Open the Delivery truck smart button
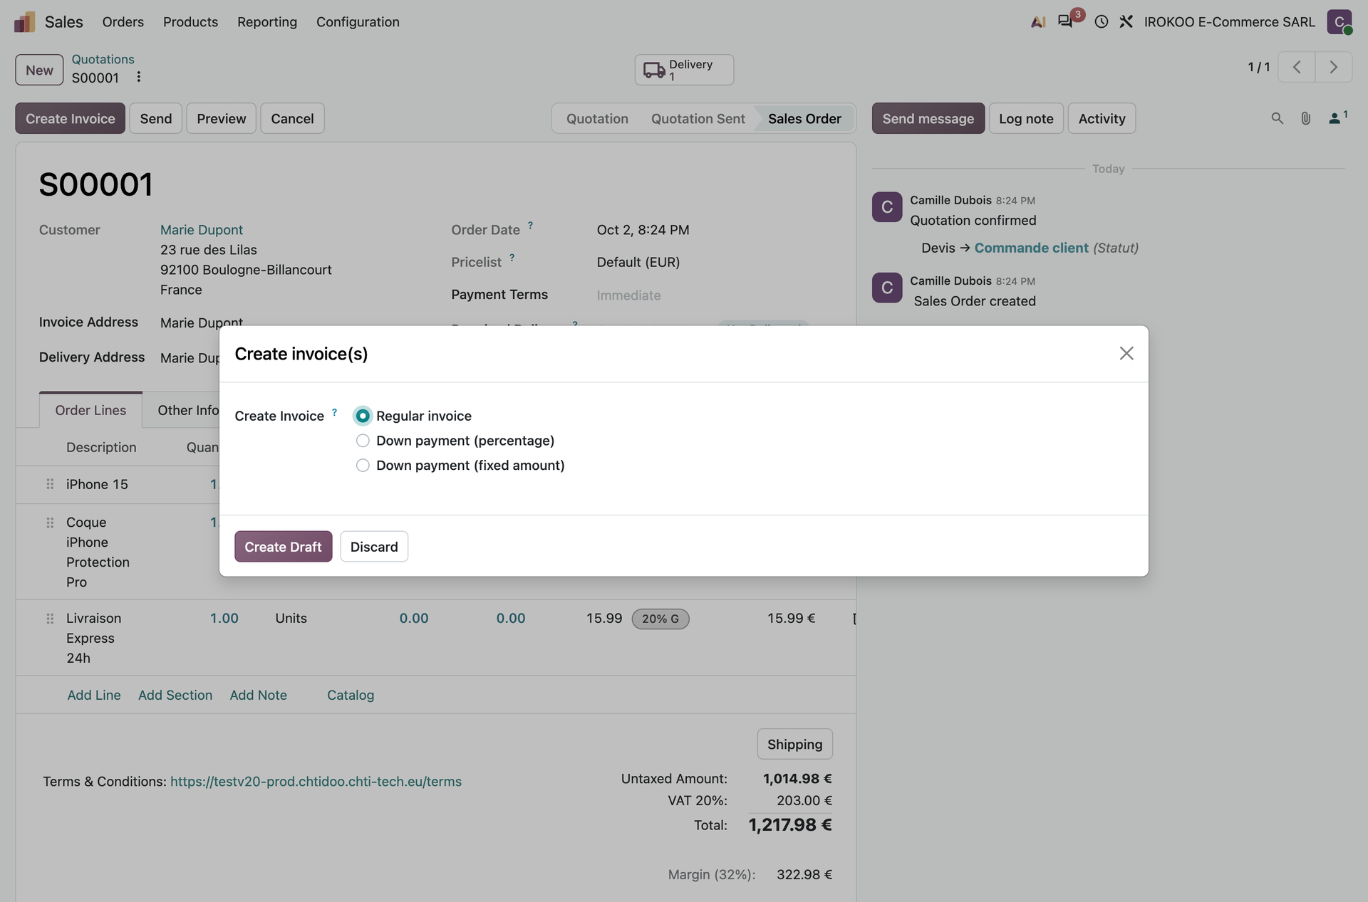The width and height of the screenshot is (1368, 902). click(684, 70)
